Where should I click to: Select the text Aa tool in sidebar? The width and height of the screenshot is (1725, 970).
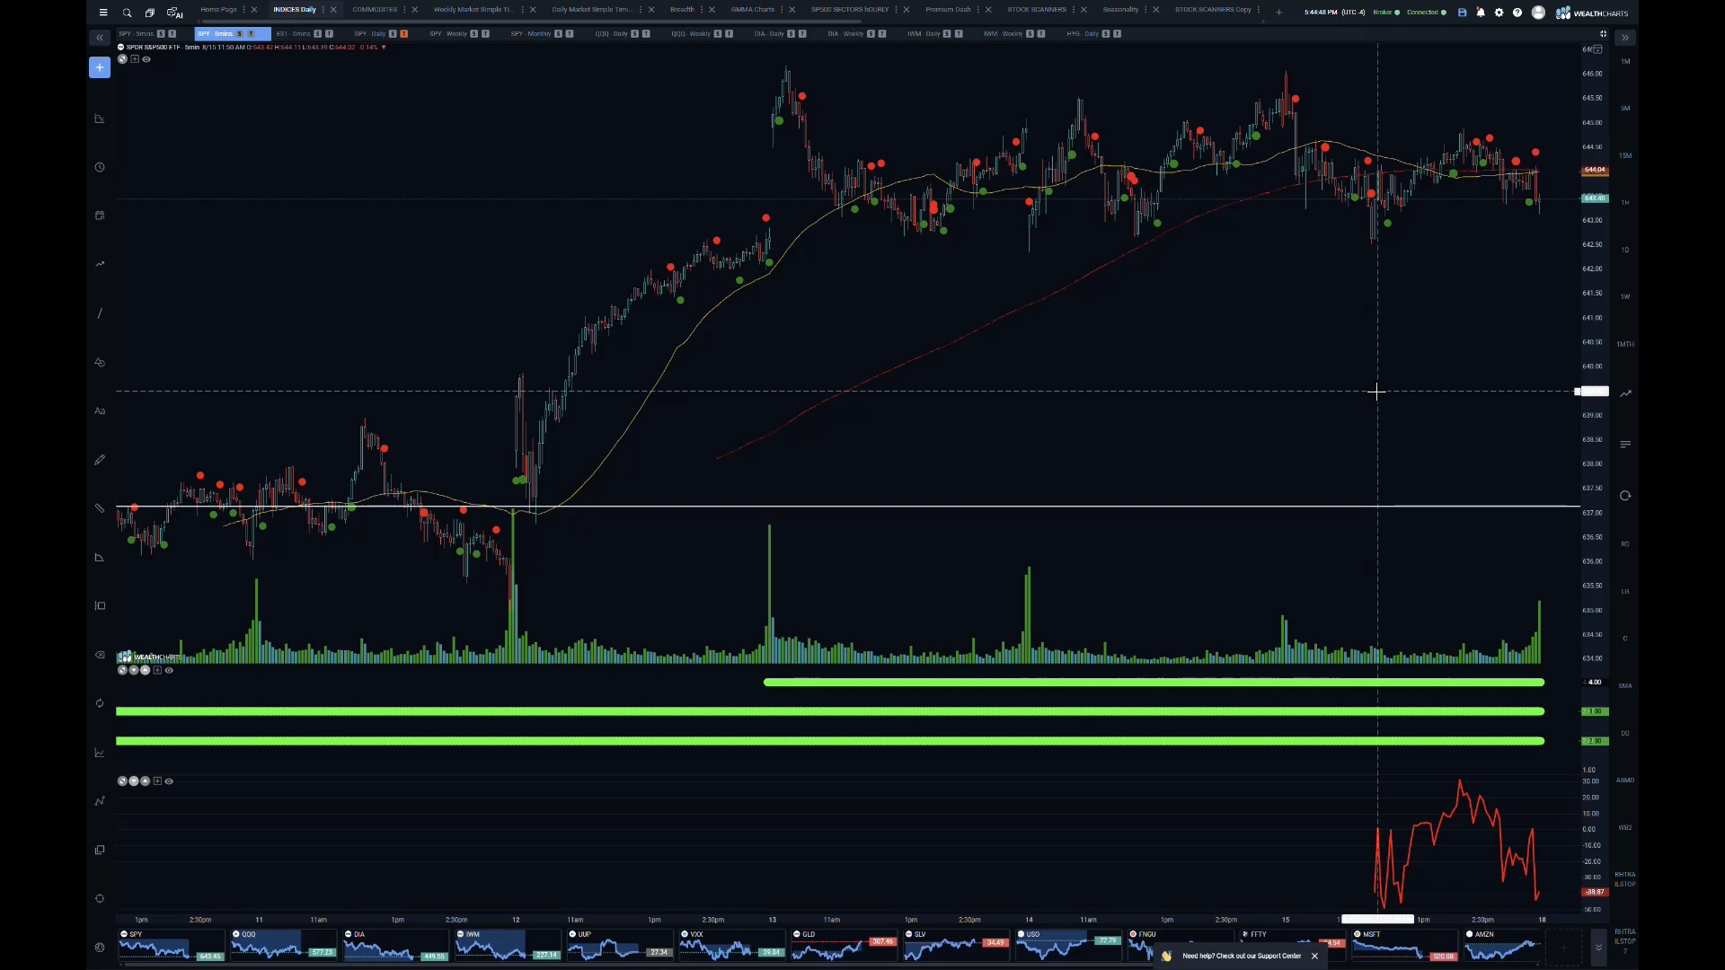(x=100, y=411)
